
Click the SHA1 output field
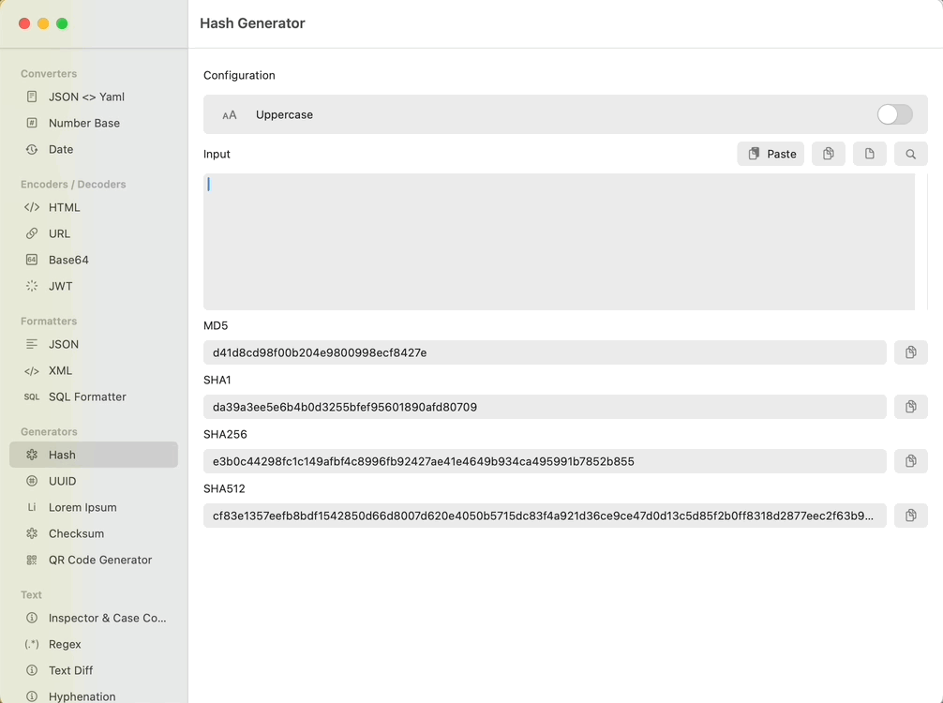pos(545,407)
